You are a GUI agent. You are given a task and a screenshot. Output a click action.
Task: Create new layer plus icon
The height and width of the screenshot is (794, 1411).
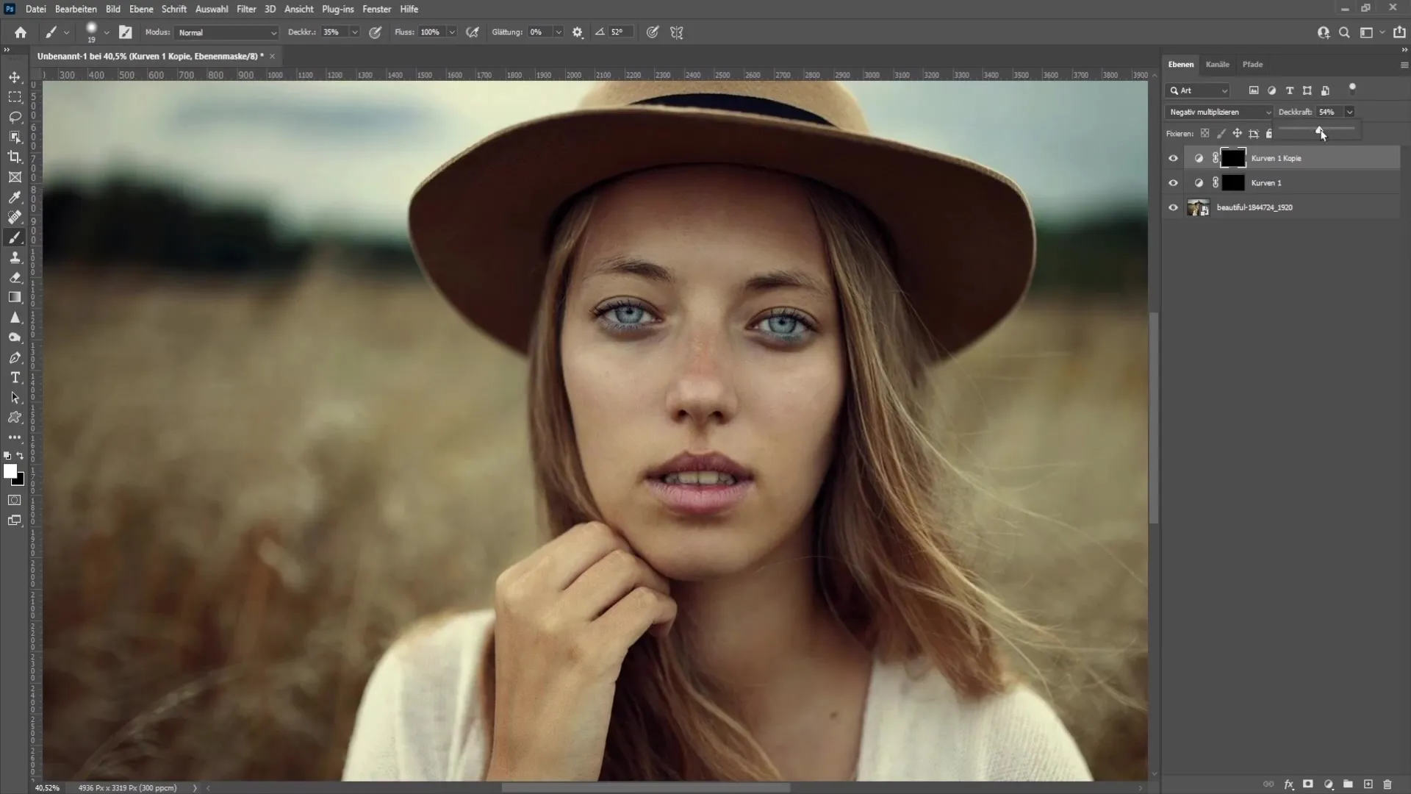click(1368, 784)
